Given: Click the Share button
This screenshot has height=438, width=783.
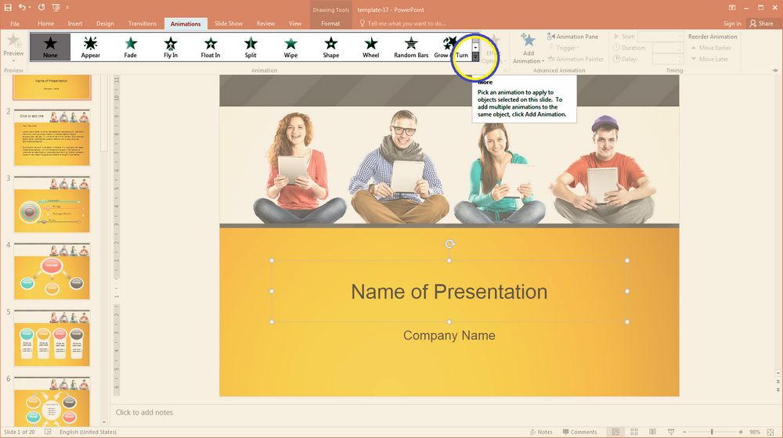Looking at the screenshot, I should coord(761,23).
